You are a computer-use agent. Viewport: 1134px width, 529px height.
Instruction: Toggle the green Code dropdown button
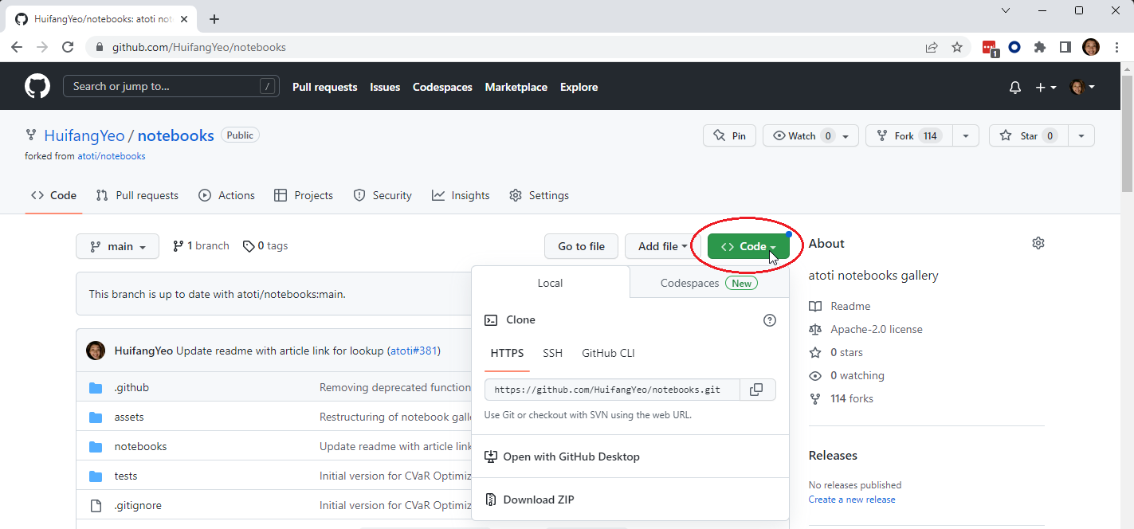coord(748,246)
